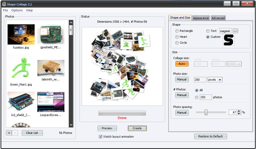This screenshot has height=149, width=256.
Task: Switch to the Appearance tab
Action: pyautogui.click(x=201, y=18)
